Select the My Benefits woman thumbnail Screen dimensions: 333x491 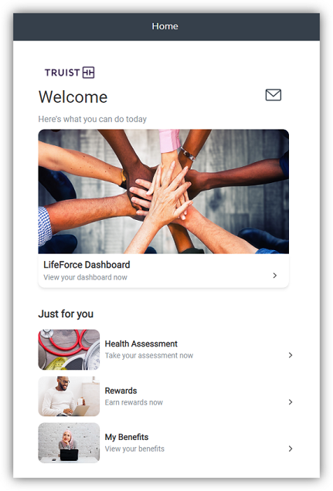click(x=69, y=443)
